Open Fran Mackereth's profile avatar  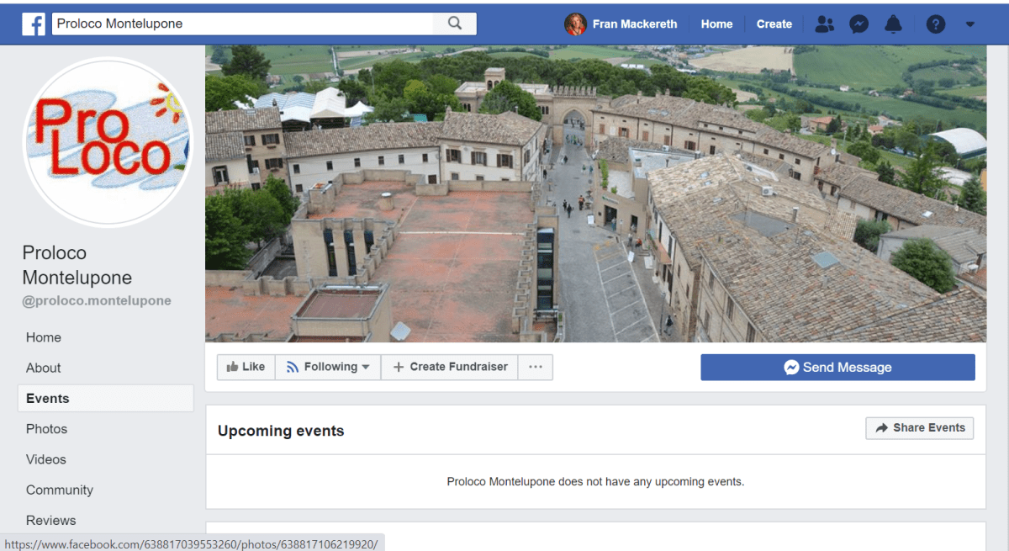click(575, 24)
